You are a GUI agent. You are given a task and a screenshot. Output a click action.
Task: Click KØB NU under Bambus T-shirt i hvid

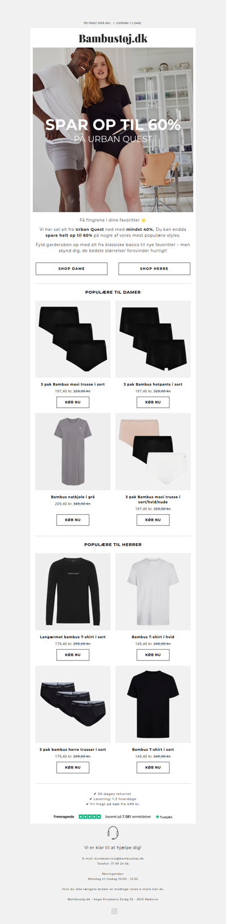pos(153,655)
